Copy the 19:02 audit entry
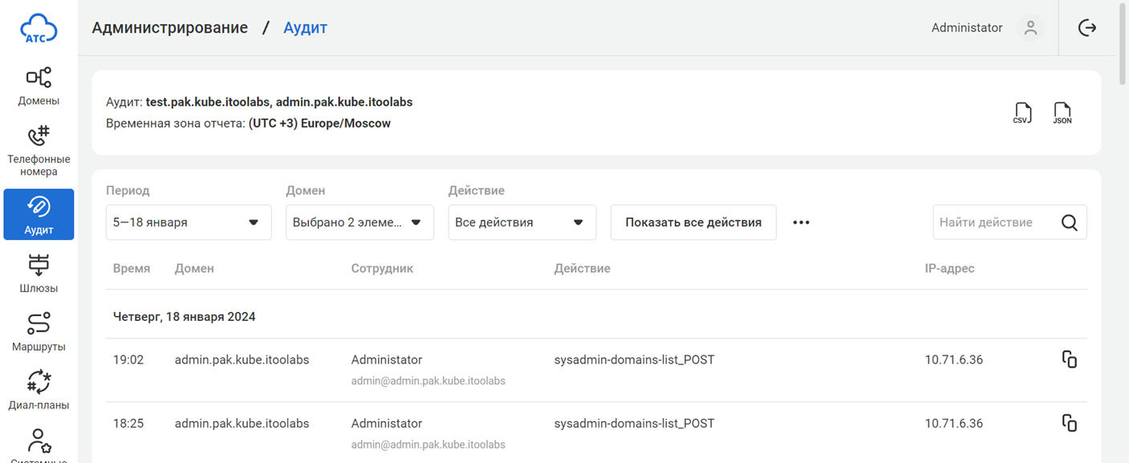 [x=1069, y=359]
